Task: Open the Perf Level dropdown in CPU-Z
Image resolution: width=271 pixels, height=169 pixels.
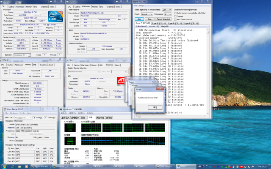Action: pos(119,71)
